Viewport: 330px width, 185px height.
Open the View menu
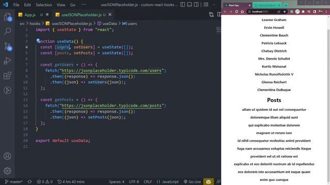click(61, 5)
